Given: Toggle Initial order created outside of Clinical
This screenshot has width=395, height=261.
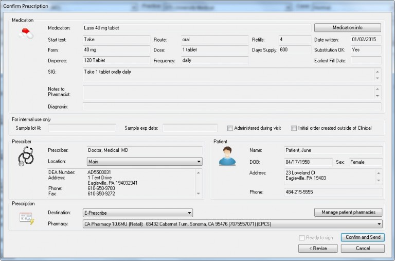Looking at the screenshot, I should tap(294, 128).
